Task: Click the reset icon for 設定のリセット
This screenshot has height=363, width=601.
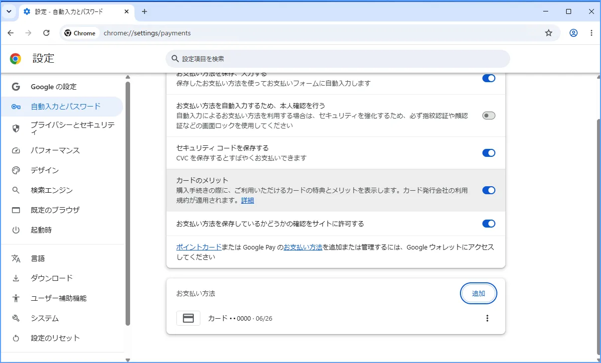Action: click(16, 338)
